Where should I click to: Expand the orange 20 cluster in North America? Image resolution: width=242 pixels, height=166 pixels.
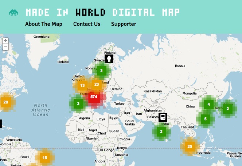[6, 102]
